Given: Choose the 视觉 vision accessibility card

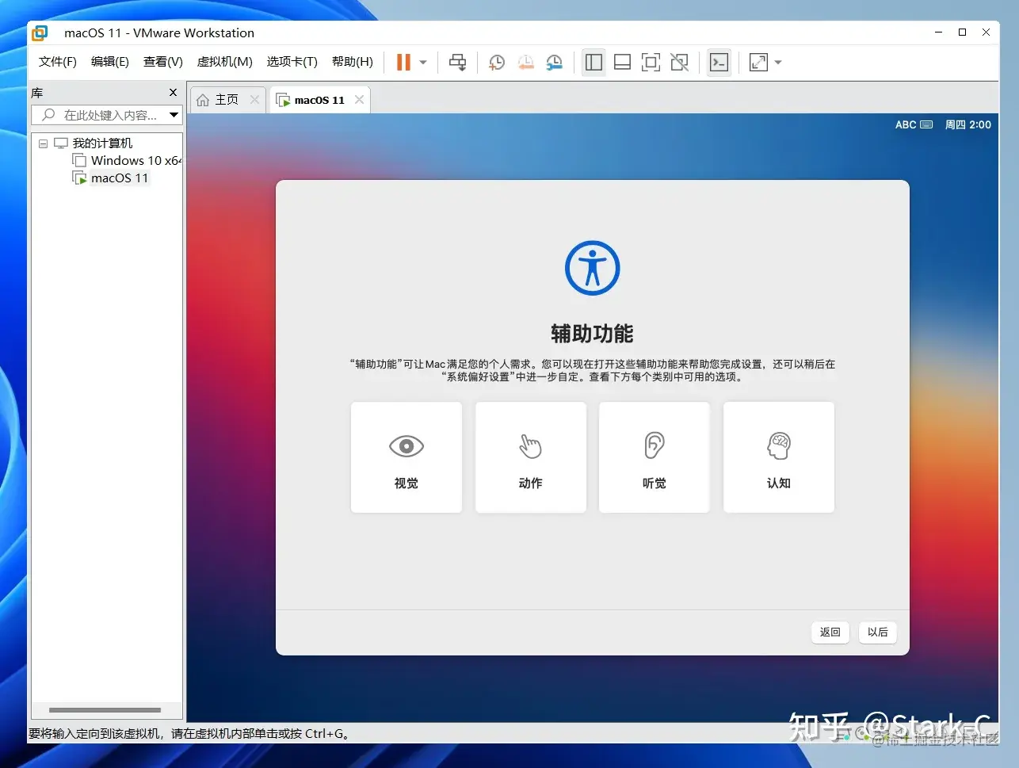Looking at the screenshot, I should 406,457.
